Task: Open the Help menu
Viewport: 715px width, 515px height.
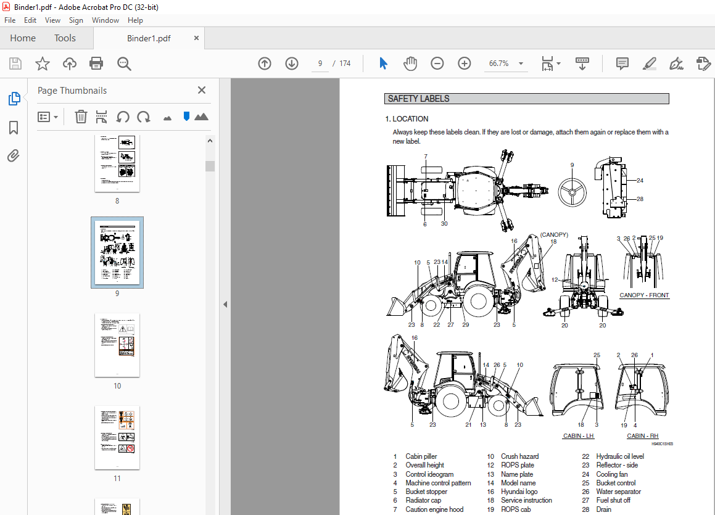Action: click(136, 20)
